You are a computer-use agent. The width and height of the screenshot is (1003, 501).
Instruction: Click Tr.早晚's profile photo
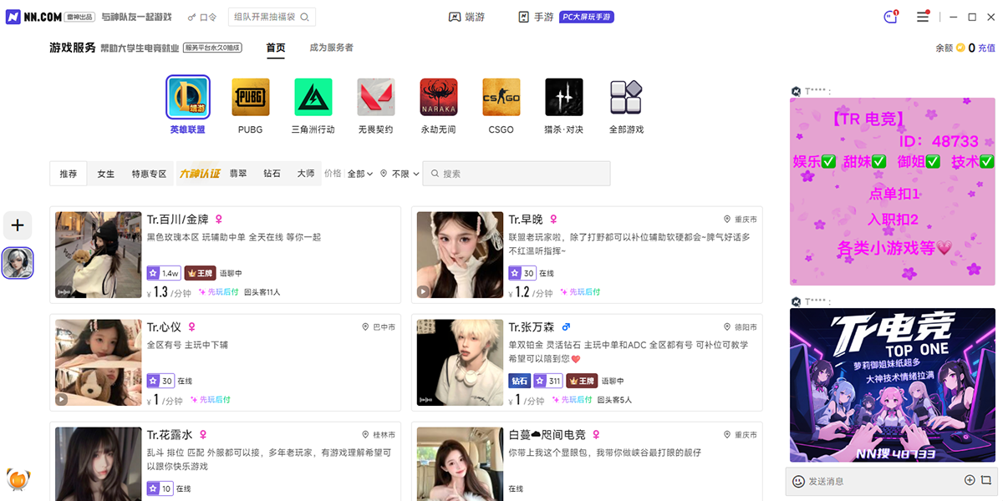[459, 255]
